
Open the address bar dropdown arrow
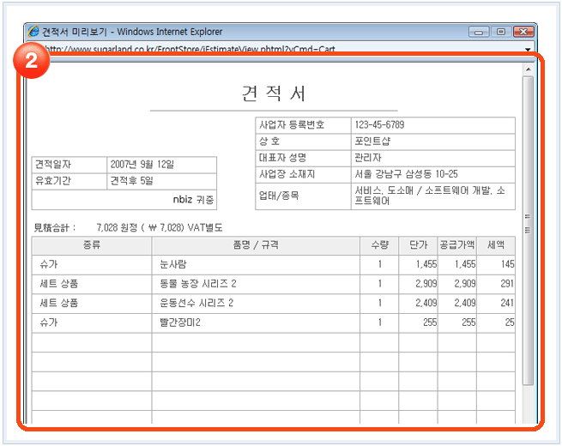click(x=529, y=49)
